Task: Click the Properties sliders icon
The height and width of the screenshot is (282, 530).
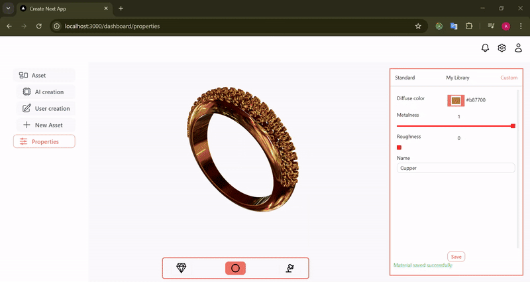Action: (x=23, y=141)
